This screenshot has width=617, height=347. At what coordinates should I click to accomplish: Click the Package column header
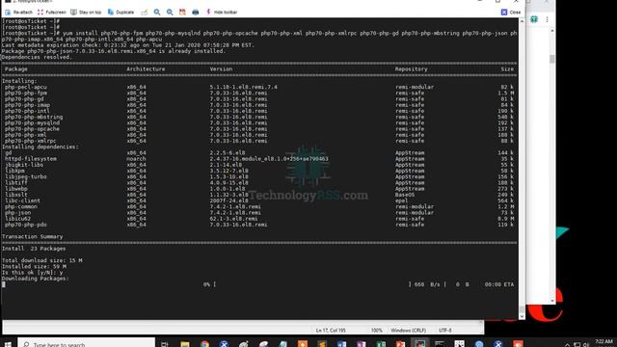(x=16, y=68)
